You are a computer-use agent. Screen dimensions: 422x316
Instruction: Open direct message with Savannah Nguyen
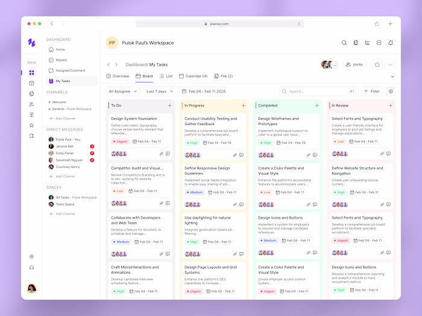tap(71, 160)
